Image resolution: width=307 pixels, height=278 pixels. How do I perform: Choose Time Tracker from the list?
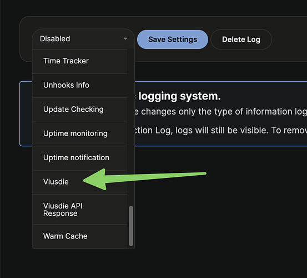coord(80,61)
